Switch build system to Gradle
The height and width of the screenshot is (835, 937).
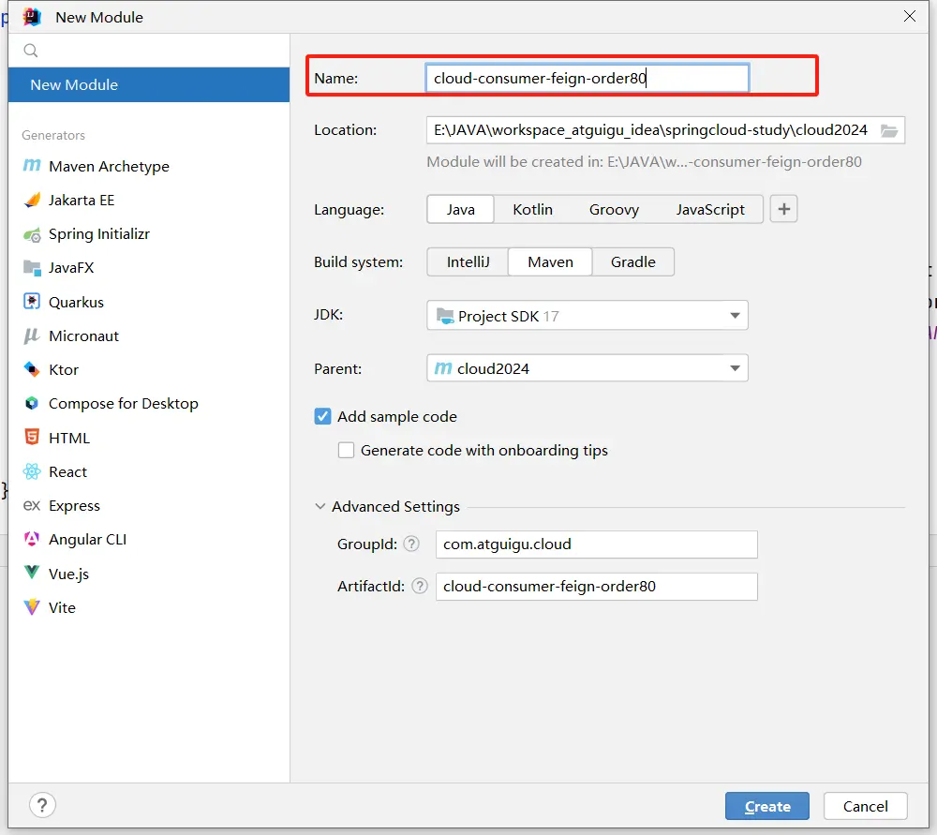(x=632, y=262)
